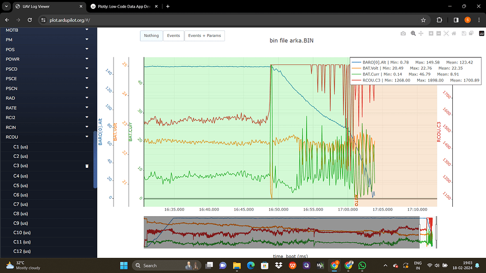Click the Autoscale icon in plot toolbar
The height and width of the screenshot is (273, 486).
pyautogui.click(x=446, y=34)
